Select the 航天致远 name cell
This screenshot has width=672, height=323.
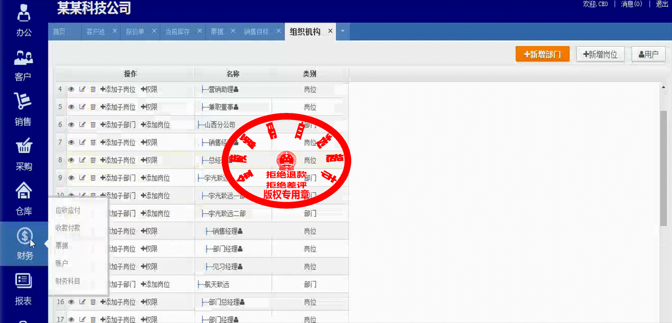click(x=233, y=285)
